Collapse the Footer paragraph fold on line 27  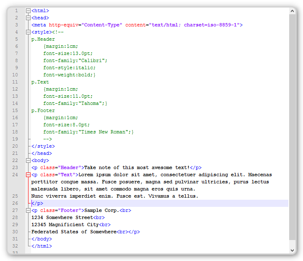(28, 210)
